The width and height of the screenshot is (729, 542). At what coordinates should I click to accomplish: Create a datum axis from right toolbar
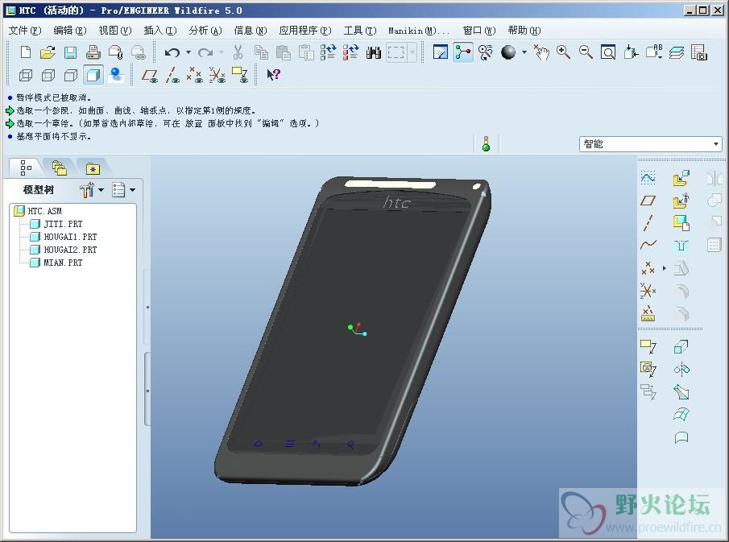pyautogui.click(x=648, y=223)
